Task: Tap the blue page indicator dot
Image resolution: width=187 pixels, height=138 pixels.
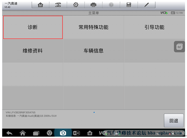Action: pyautogui.click(x=94, y=112)
